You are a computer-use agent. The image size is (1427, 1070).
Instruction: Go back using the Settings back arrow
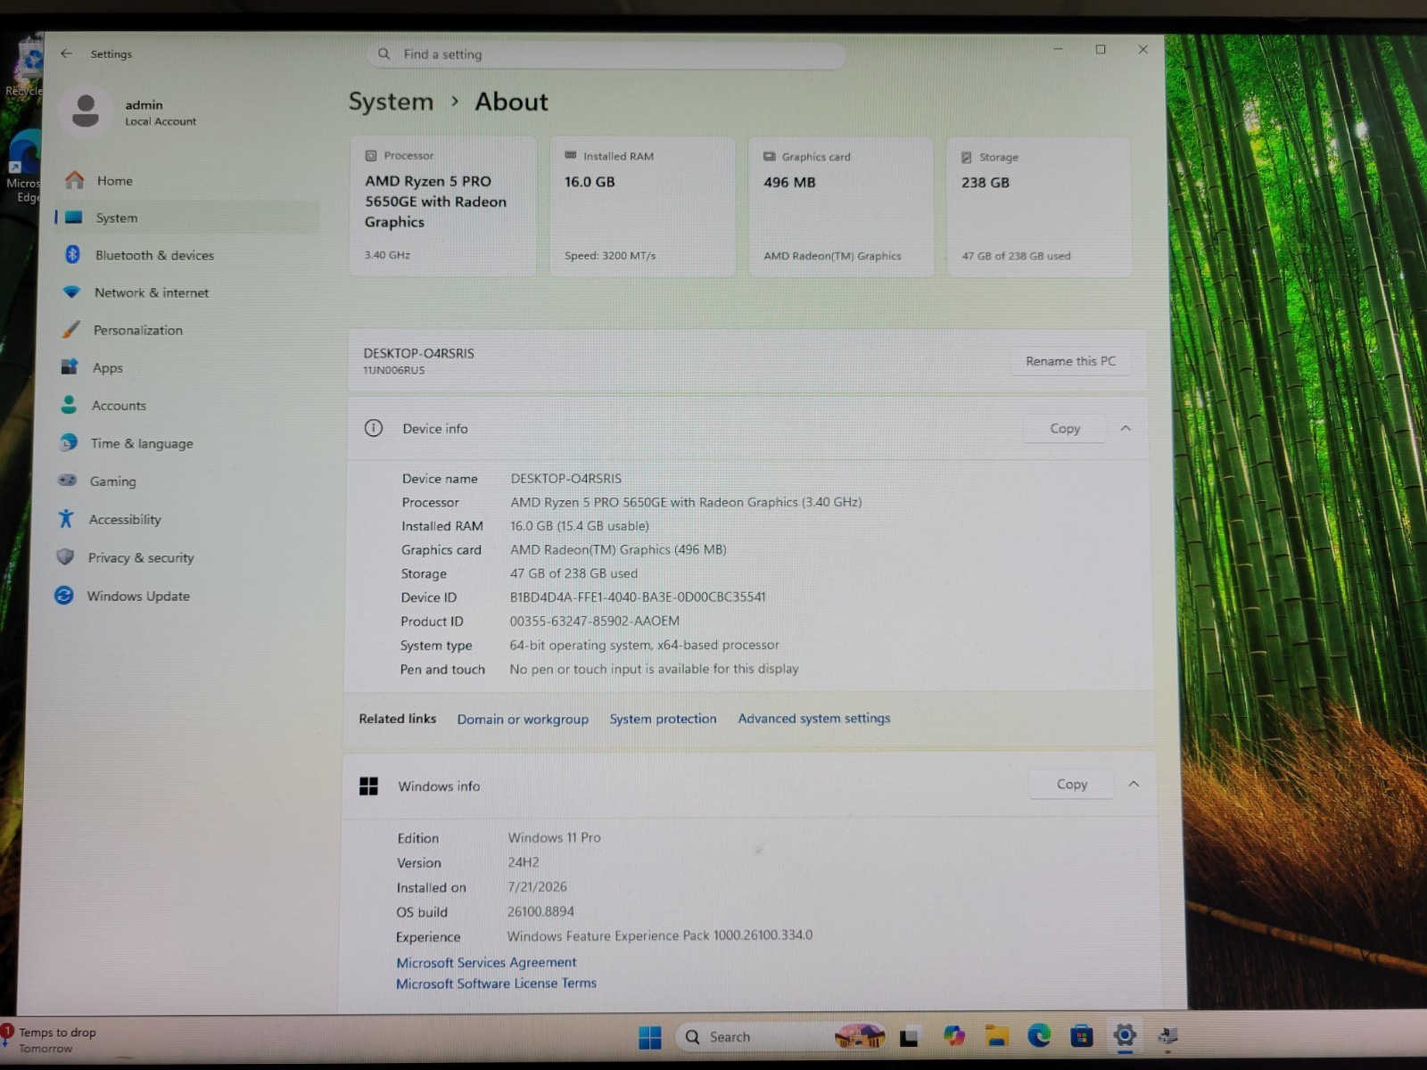[x=66, y=53]
